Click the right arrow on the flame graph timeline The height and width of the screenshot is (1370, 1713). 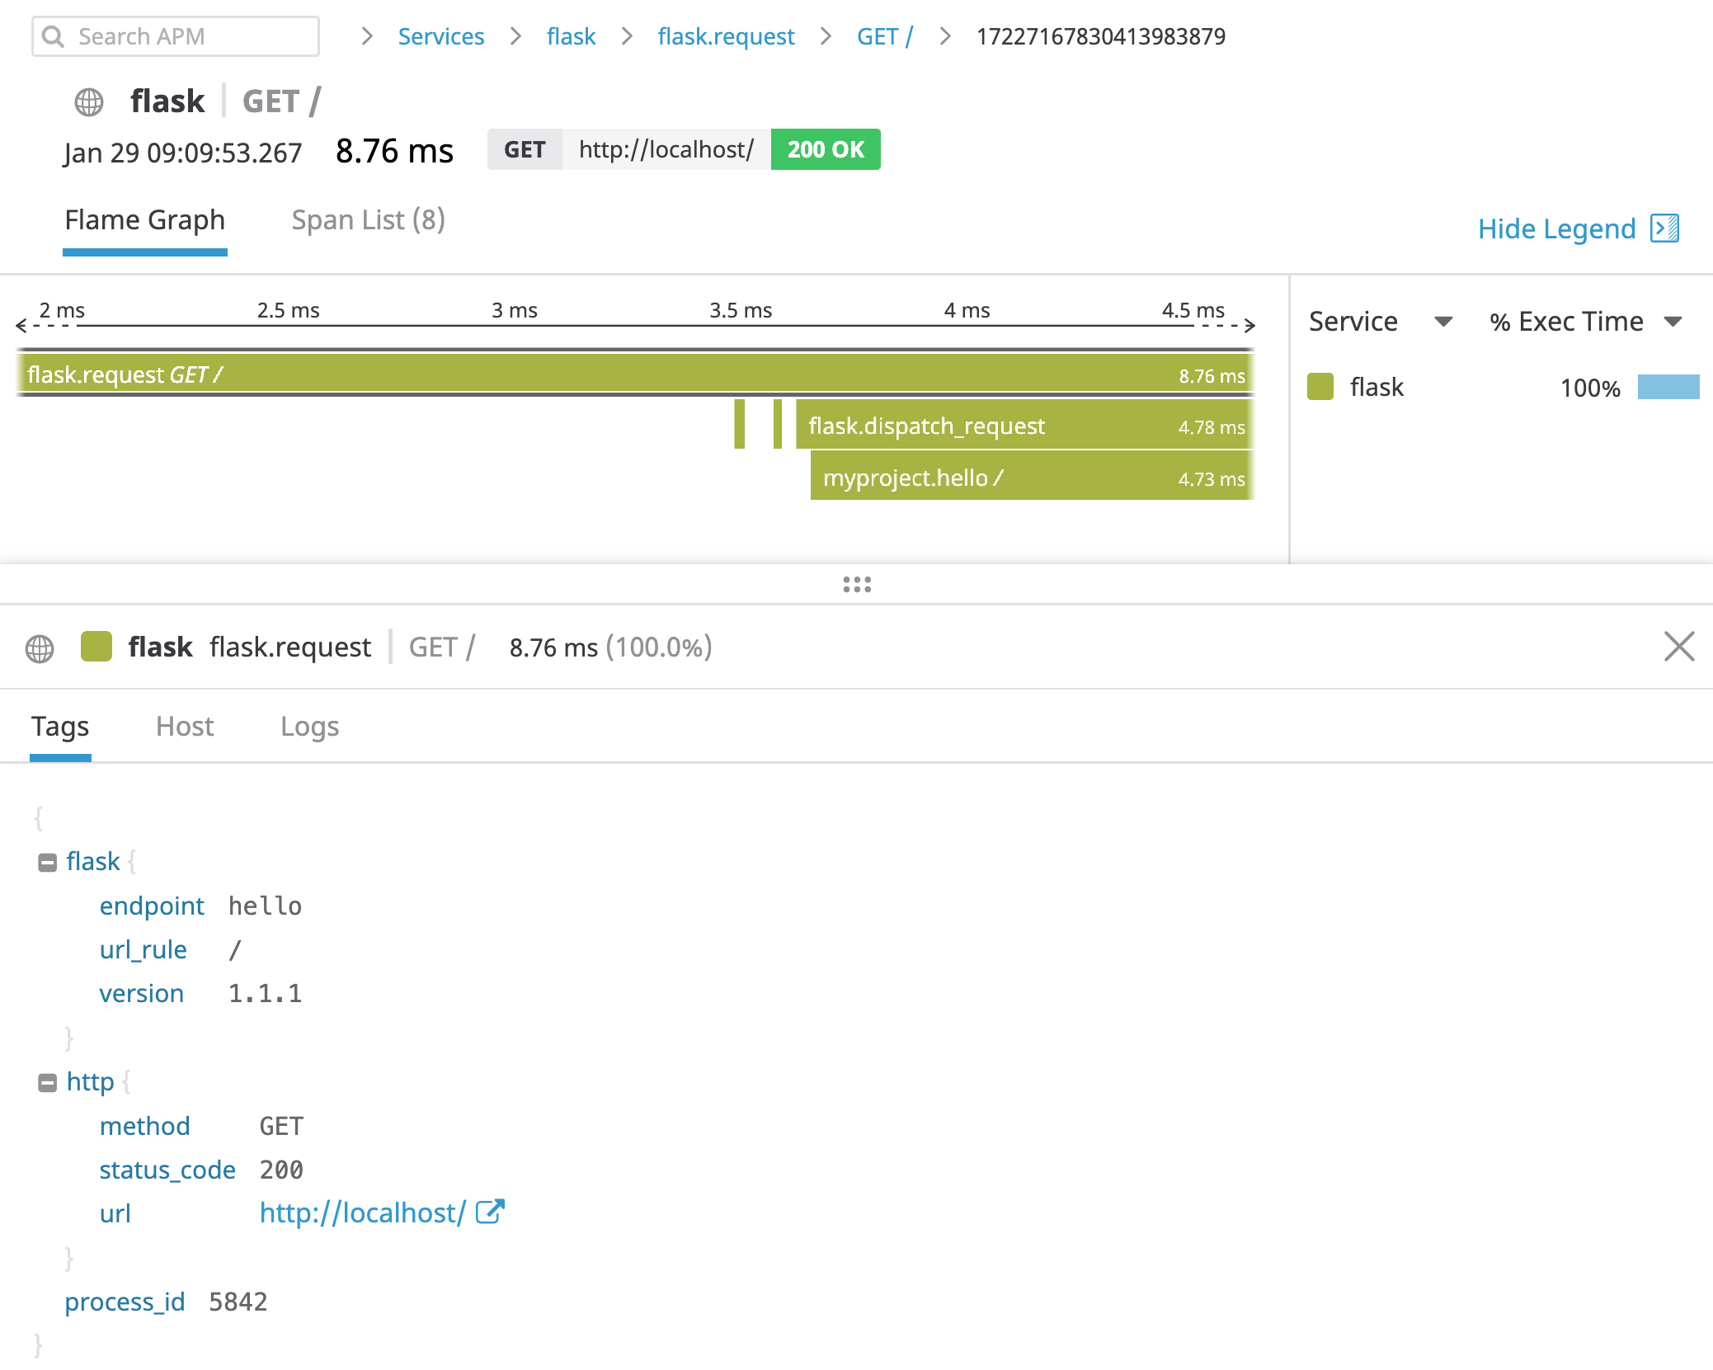point(1250,325)
